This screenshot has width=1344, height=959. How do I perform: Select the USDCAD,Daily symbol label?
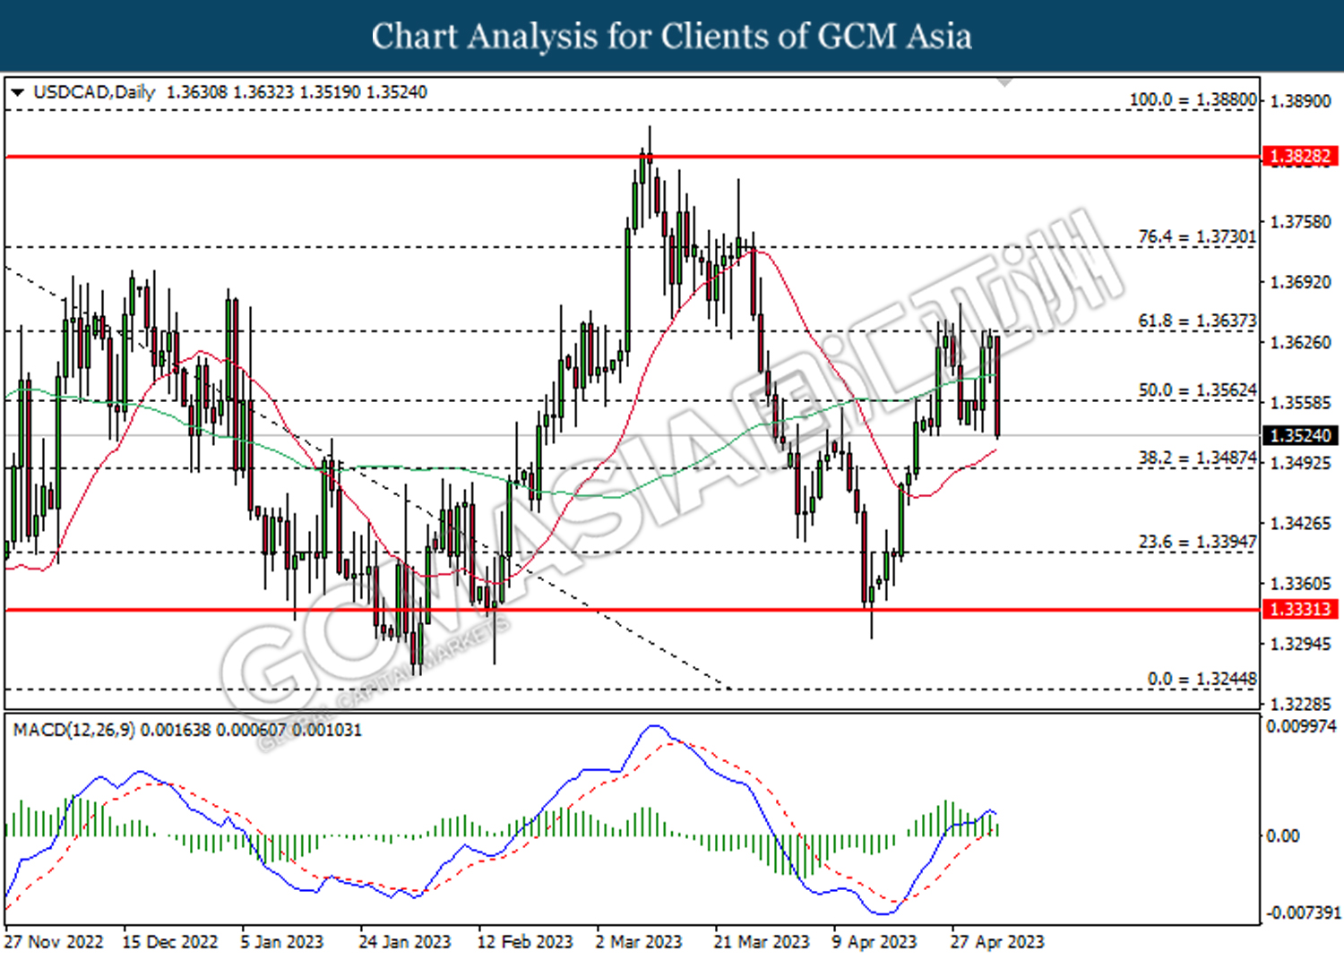coord(94,92)
